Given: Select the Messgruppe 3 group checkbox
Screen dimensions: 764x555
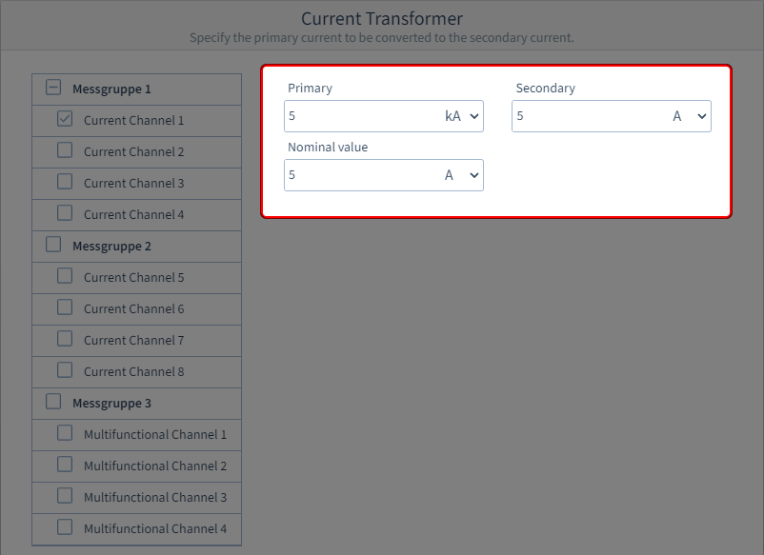Looking at the screenshot, I should (x=53, y=402).
